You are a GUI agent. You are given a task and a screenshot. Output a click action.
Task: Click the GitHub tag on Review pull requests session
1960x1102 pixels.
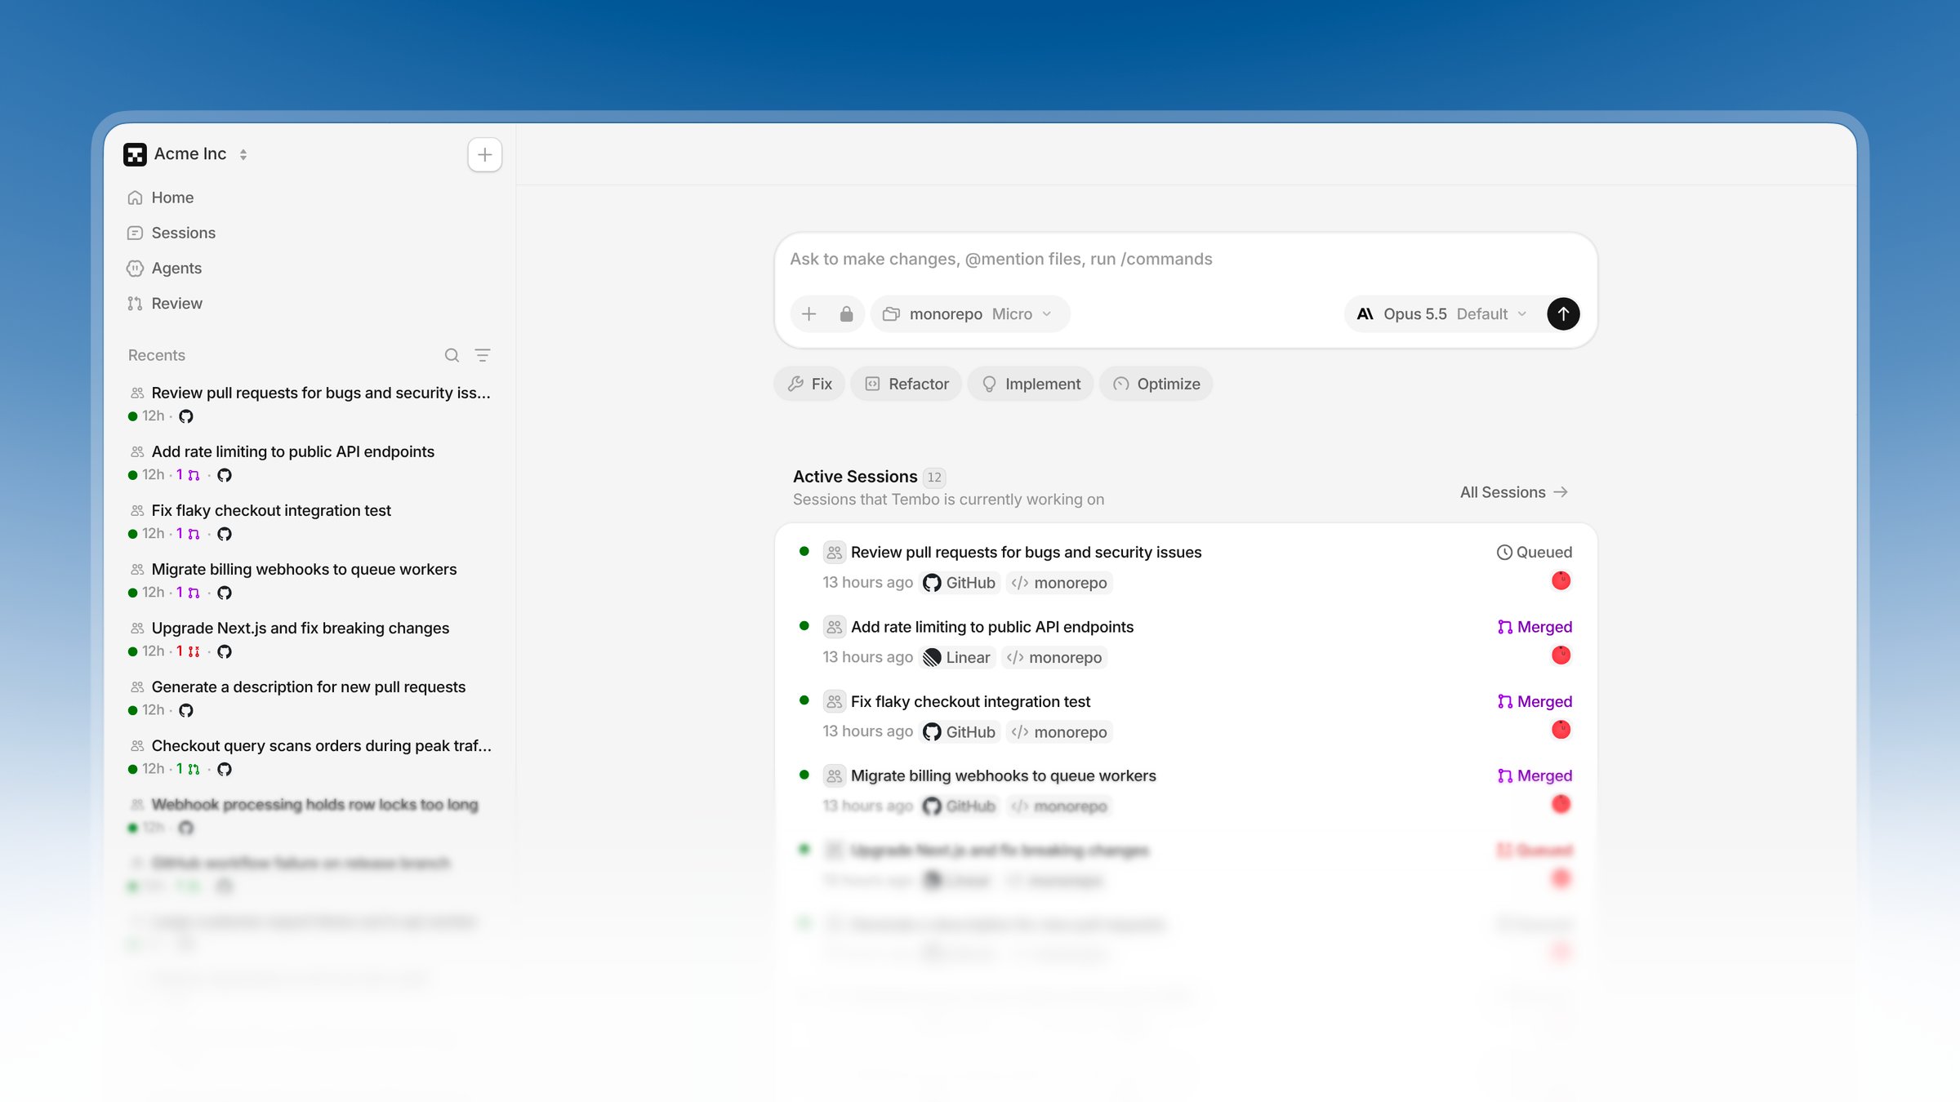[x=959, y=583]
